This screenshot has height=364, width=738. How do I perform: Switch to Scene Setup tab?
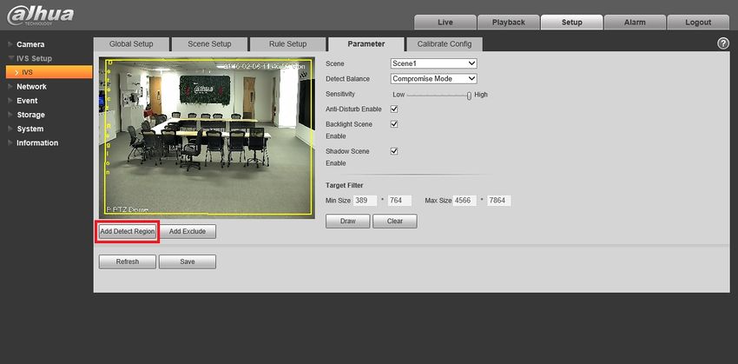pos(209,44)
